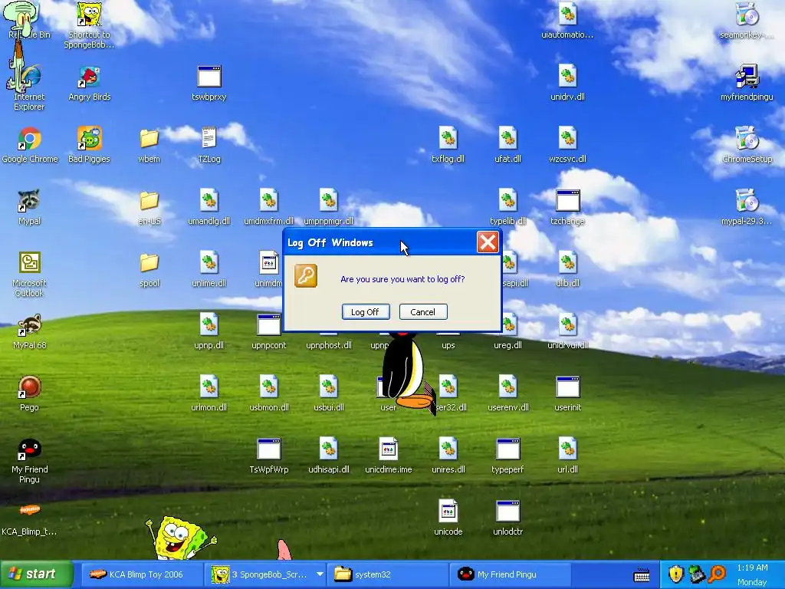Select the MyPal 68 shortcut
Screen dimensions: 785x589
(x=29, y=331)
